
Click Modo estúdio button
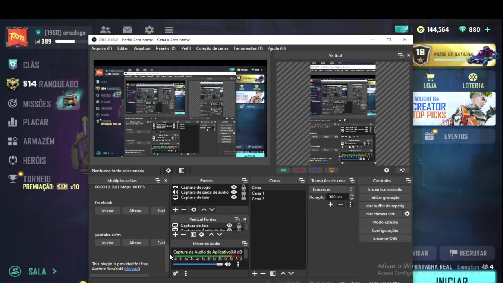point(385,222)
